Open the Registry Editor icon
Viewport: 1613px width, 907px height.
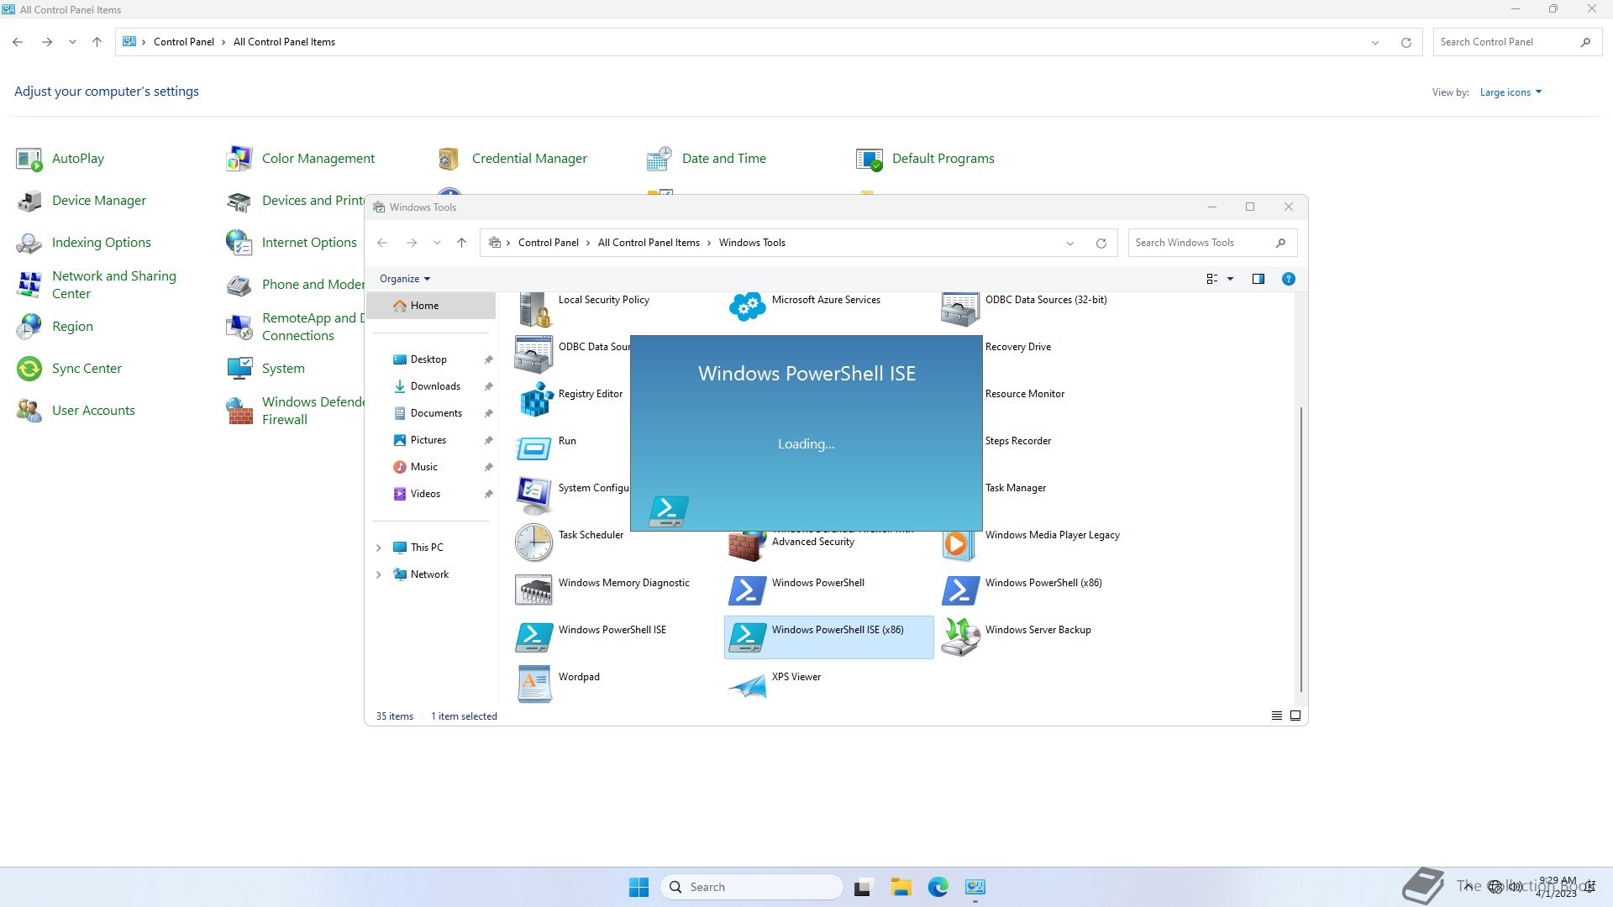[534, 400]
